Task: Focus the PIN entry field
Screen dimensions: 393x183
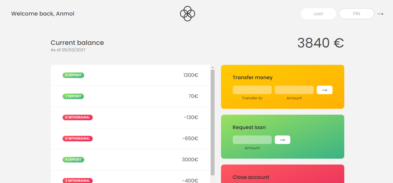Action: click(356, 13)
